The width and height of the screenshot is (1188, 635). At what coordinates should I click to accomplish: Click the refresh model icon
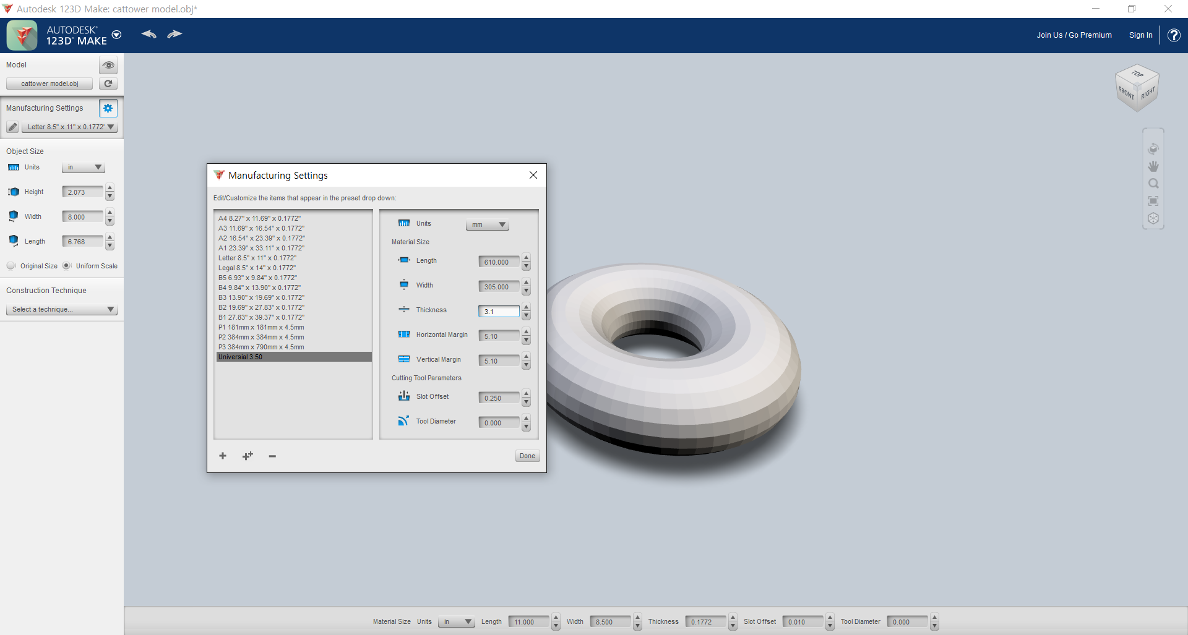(x=108, y=83)
